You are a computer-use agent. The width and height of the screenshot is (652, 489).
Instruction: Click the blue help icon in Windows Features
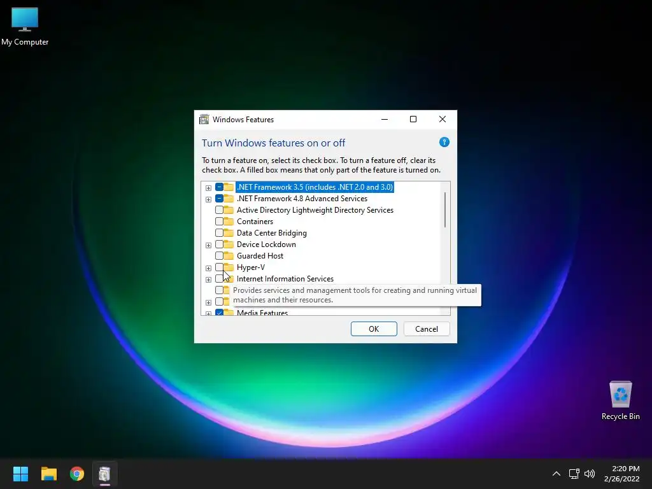click(444, 142)
